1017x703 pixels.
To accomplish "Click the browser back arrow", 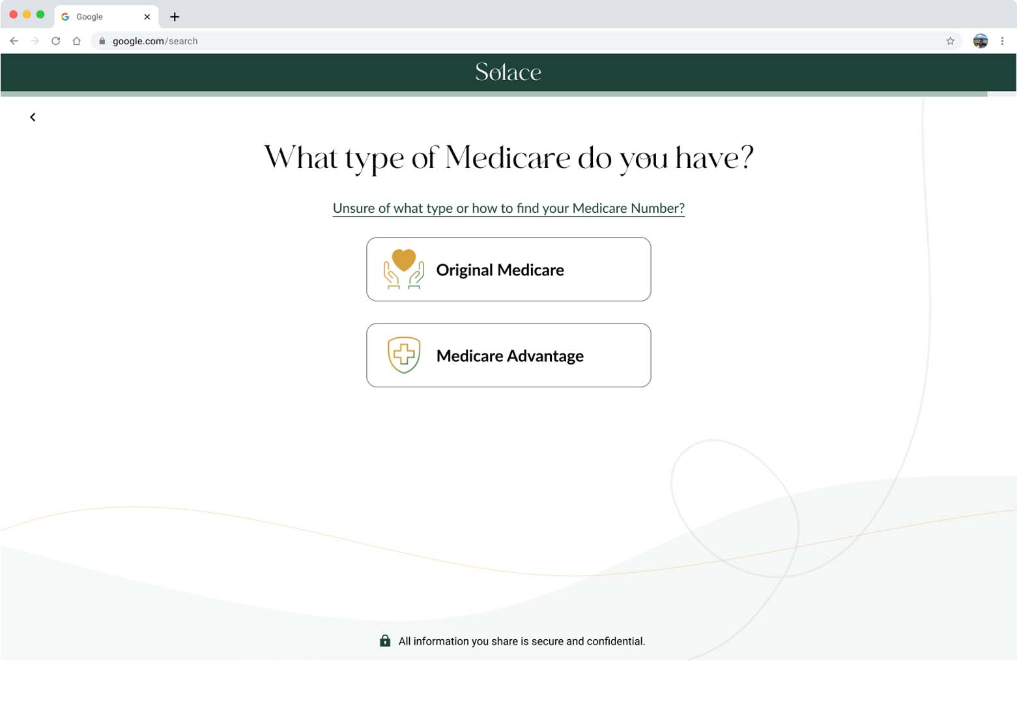I will click(14, 41).
